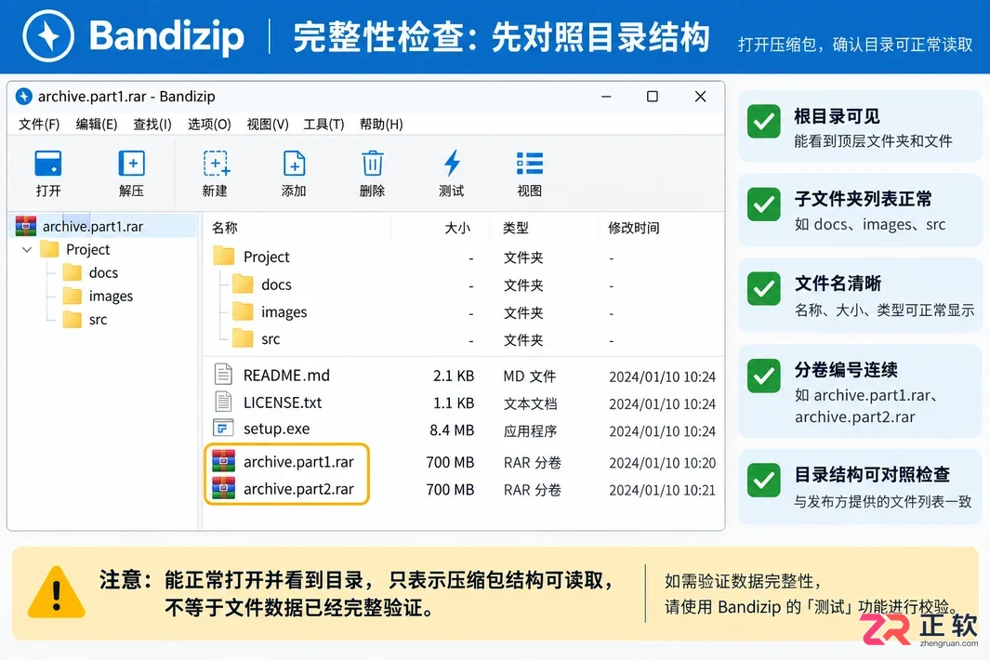Click the docs folder icon in the left tree
The image size is (990, 660).
pos(72,272)
